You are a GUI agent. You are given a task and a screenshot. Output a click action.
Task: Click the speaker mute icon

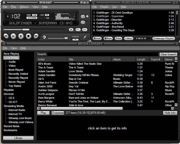point(44,37)
